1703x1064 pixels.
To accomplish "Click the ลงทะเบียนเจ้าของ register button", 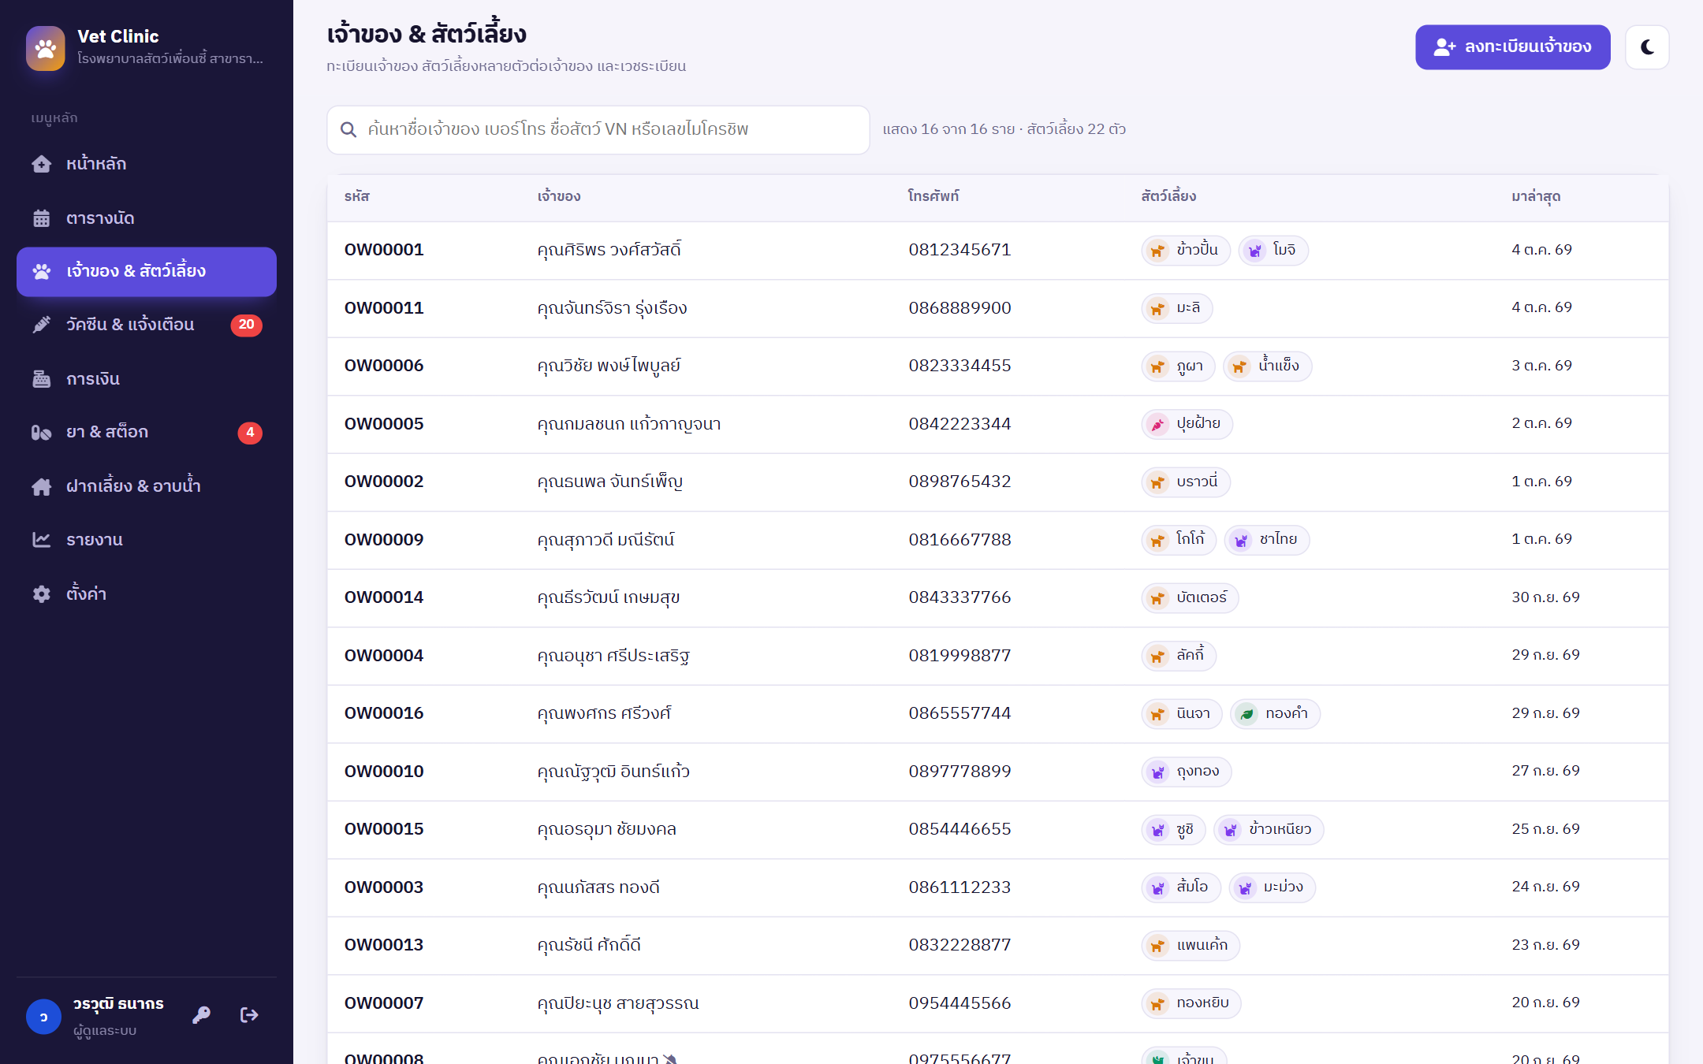I will (1512, 47).
